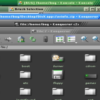100x100 pixels.
Task: Click the Forward arrow in Konqueror toolbar
Action: coord(8,39)
